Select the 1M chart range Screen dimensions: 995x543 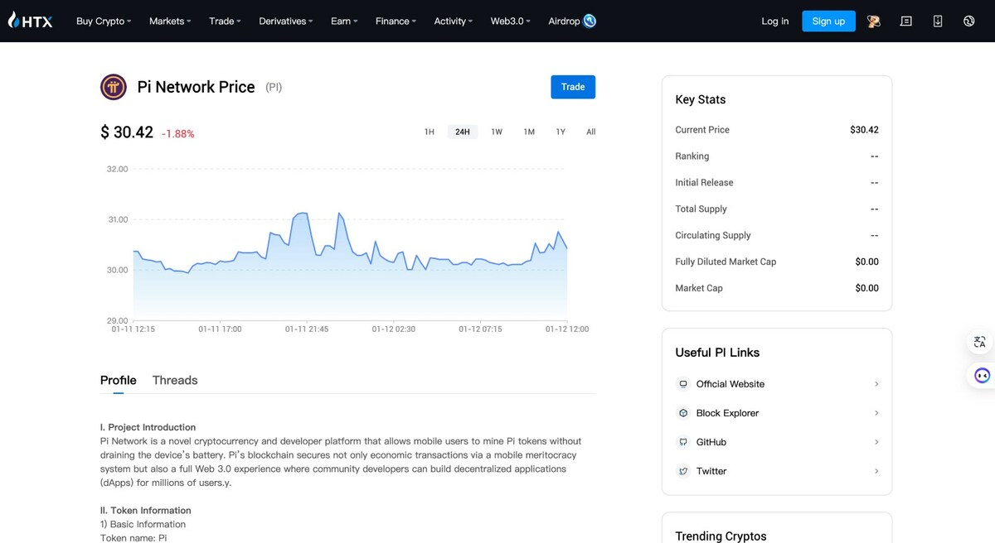click(x=529, y=132)
